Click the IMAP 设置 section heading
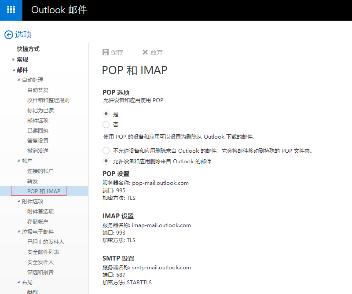 [118, 216]
